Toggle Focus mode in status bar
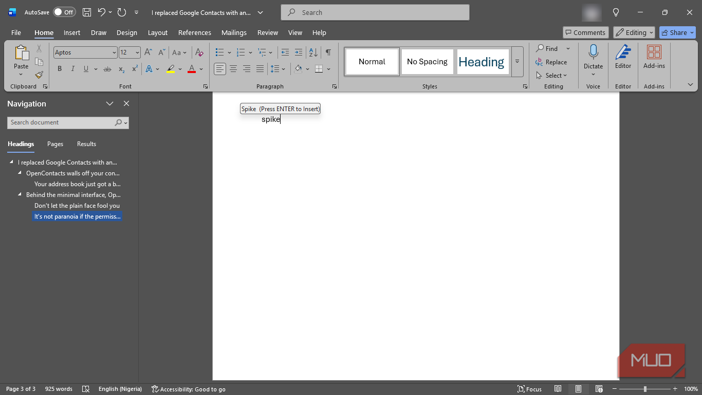The height and width of the screenshot is (395, 702). [529, 389]
